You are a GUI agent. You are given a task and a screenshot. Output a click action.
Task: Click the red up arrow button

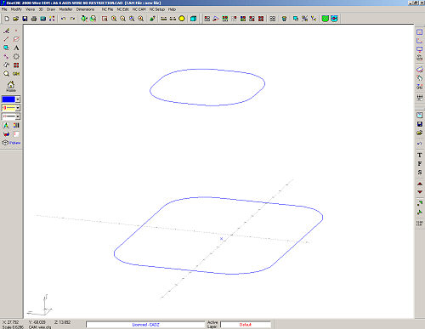tap(420, 184)
